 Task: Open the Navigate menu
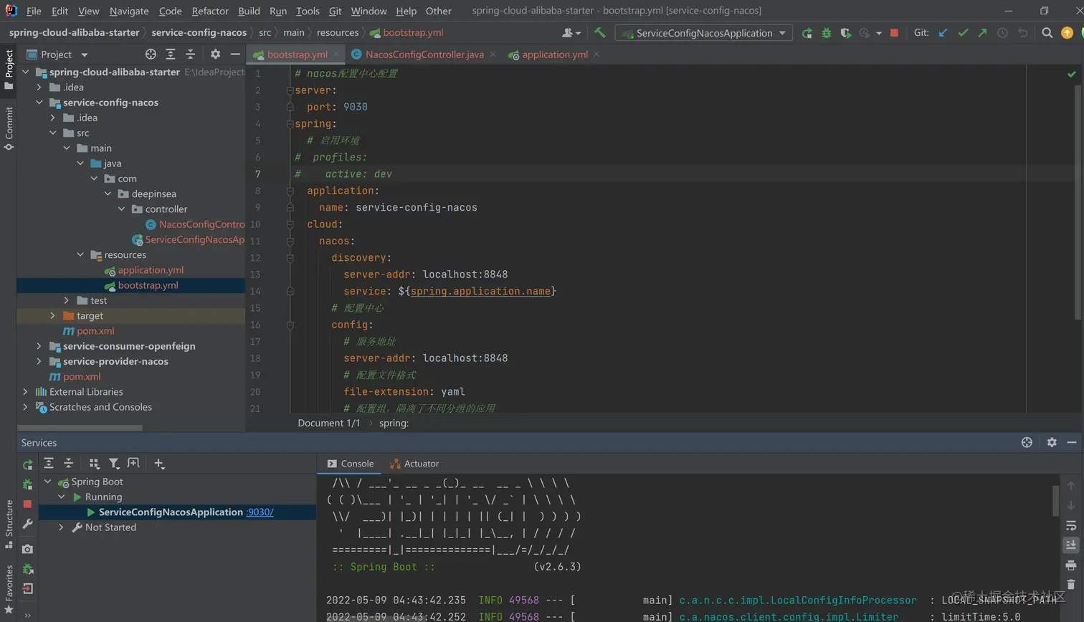point(129,11)
